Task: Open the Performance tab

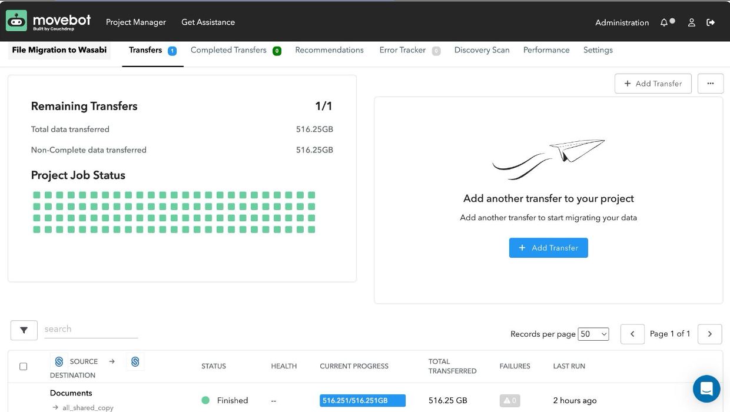Action: [546, 50]
